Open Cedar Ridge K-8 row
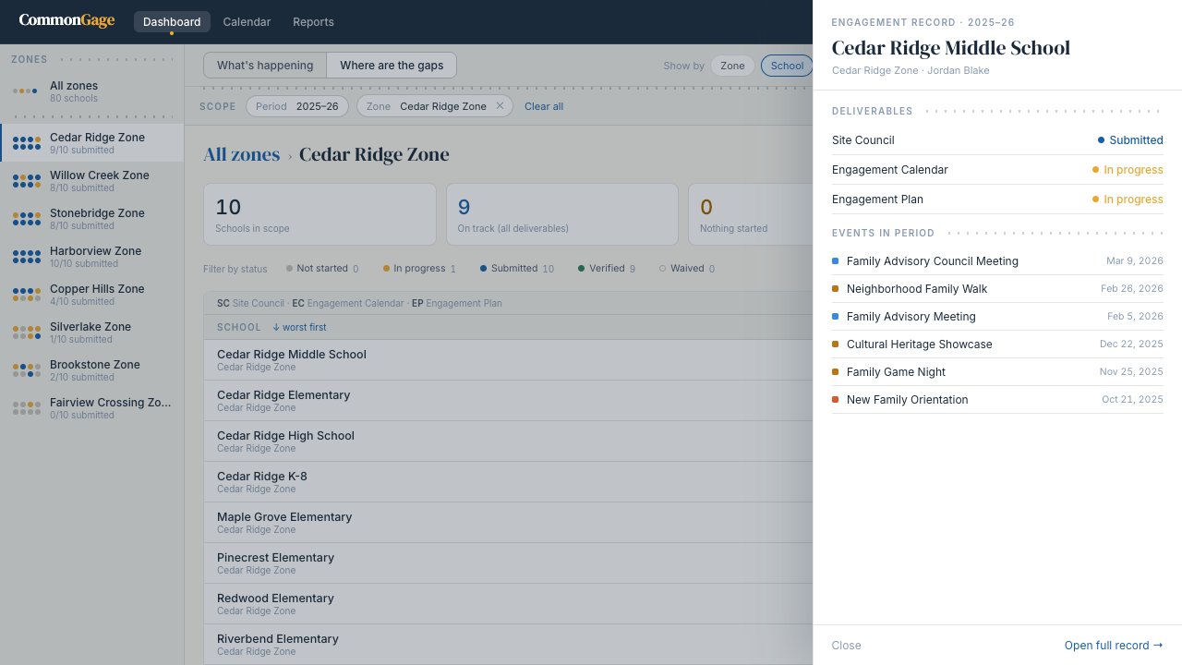Screen dimensions: 1182x665 (508, 482)
